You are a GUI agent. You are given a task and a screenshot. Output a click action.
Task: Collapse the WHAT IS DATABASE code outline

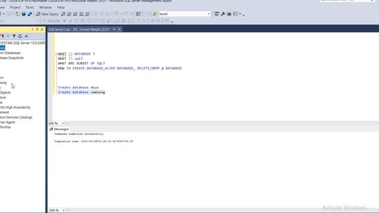coord(56,54)
